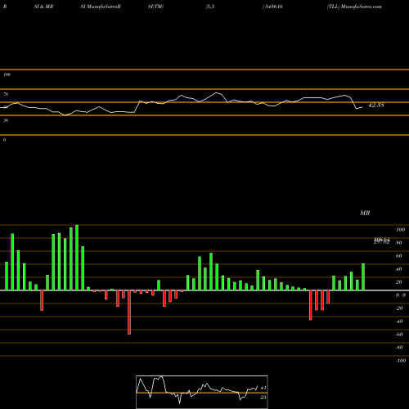Screen dimensions: 409x409
Task: Click the RSI axis label 70
Action: (6, 94)
